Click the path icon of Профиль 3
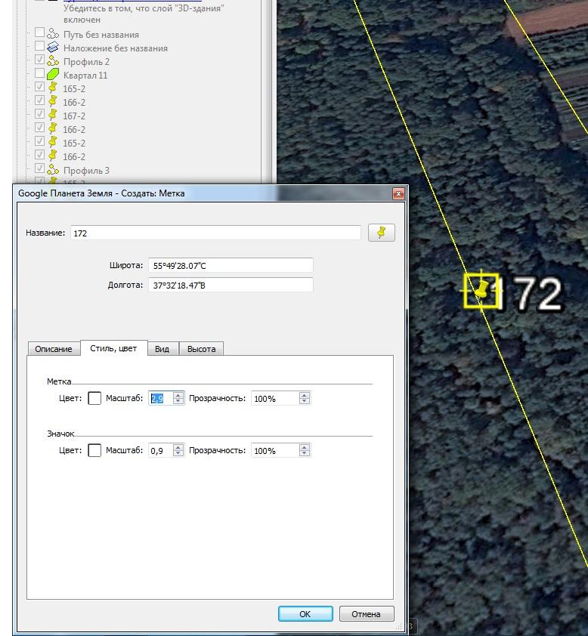The image size is (588, 636). pos(53,170)
